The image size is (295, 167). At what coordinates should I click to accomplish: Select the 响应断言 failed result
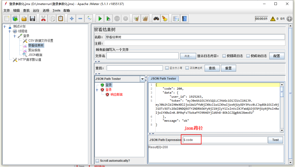(117, 95)
